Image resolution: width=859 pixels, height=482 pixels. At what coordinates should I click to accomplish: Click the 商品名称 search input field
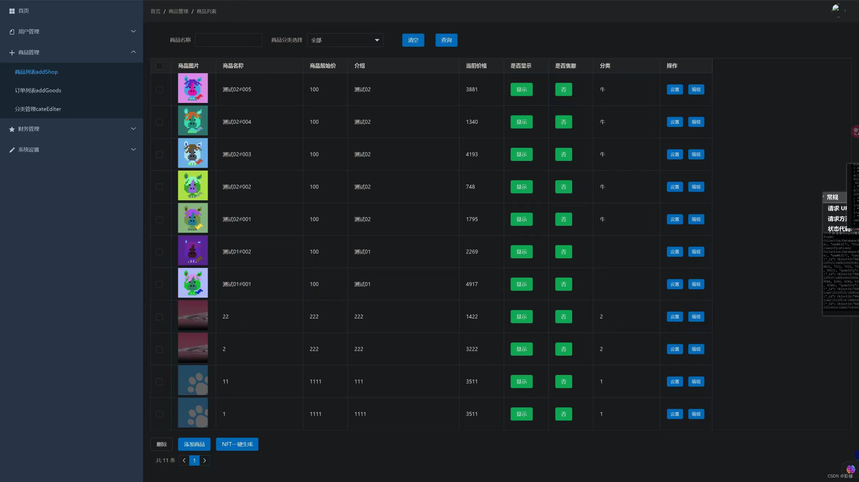point(228,40)
